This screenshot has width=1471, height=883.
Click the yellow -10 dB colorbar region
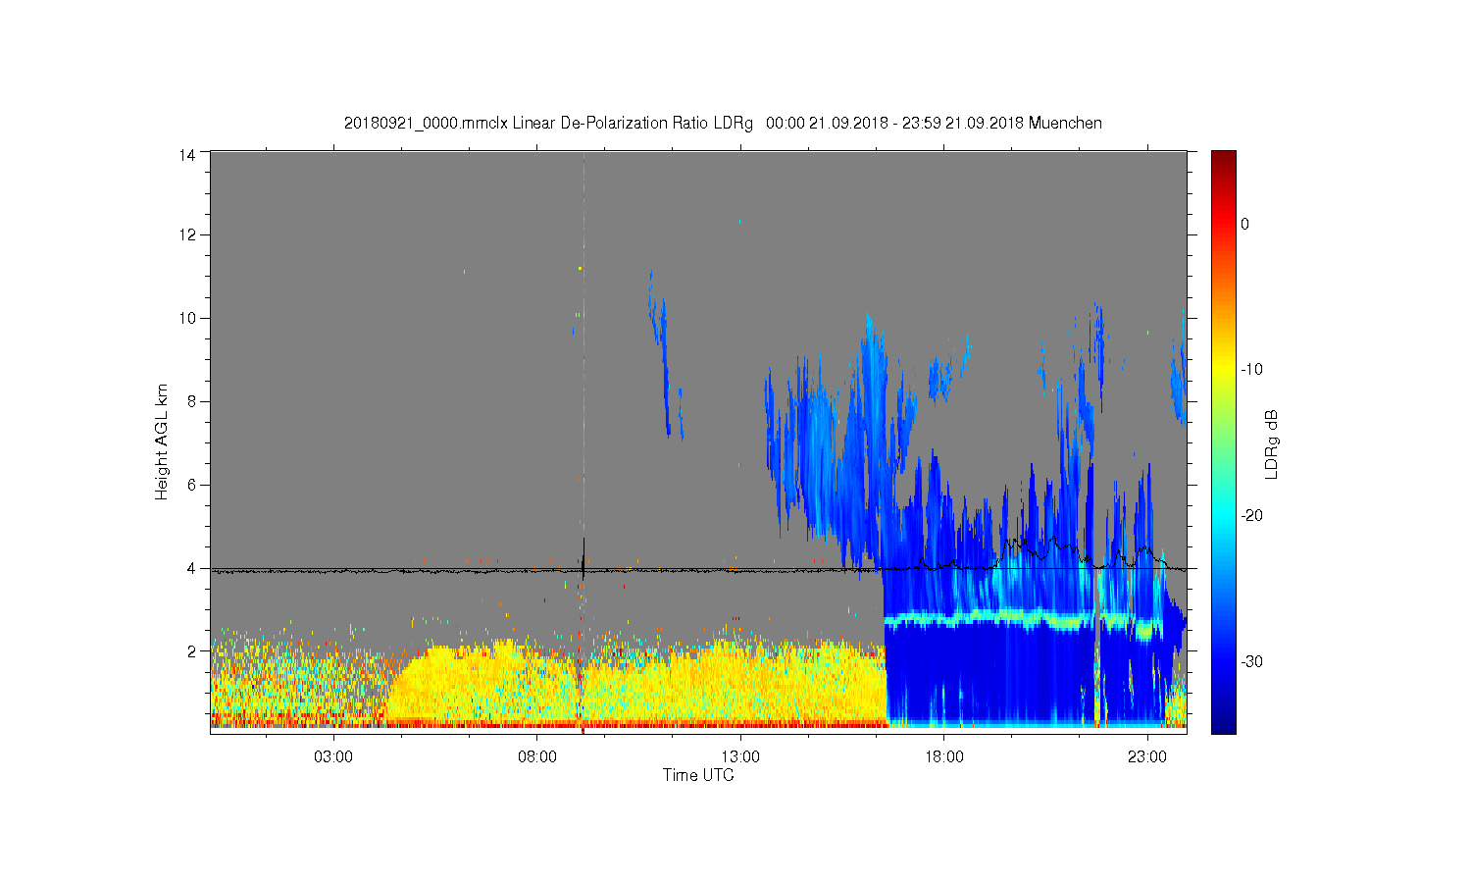[x=1223, y=369]
